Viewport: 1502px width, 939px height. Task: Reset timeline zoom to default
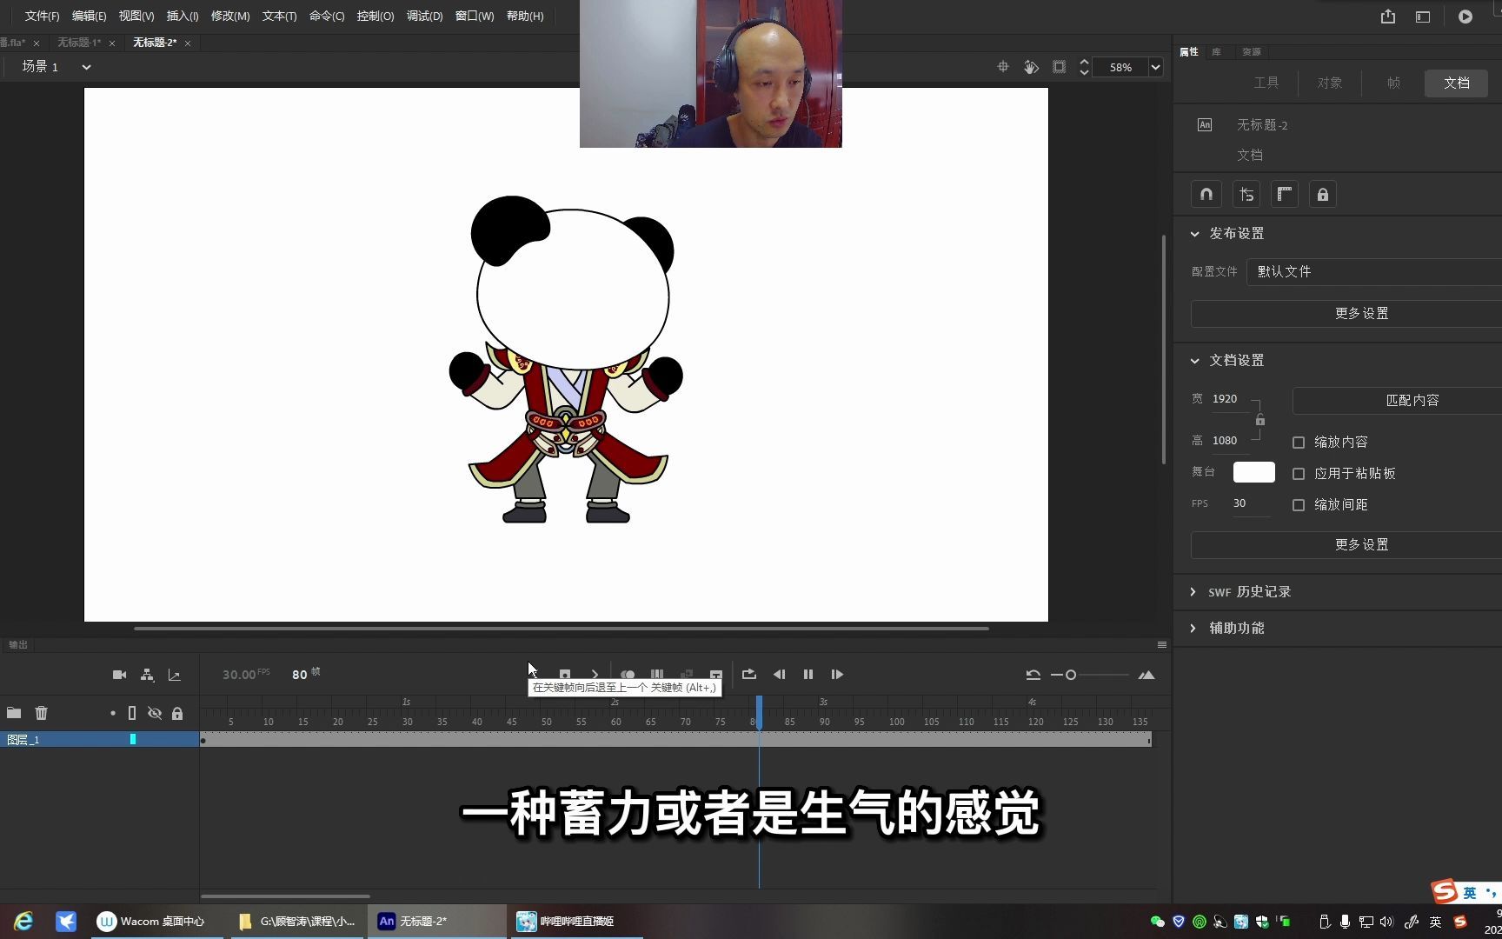(1033, 675)
